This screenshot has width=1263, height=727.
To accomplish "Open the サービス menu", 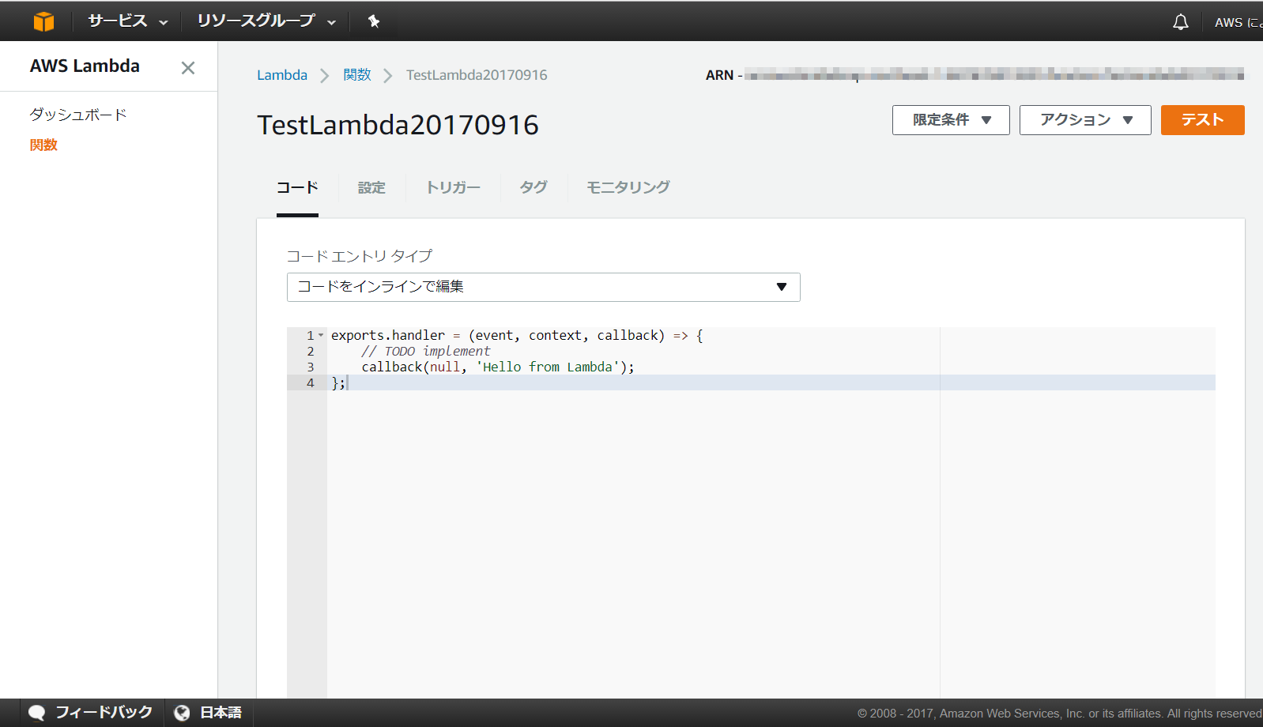I will [x=127, y=21].
